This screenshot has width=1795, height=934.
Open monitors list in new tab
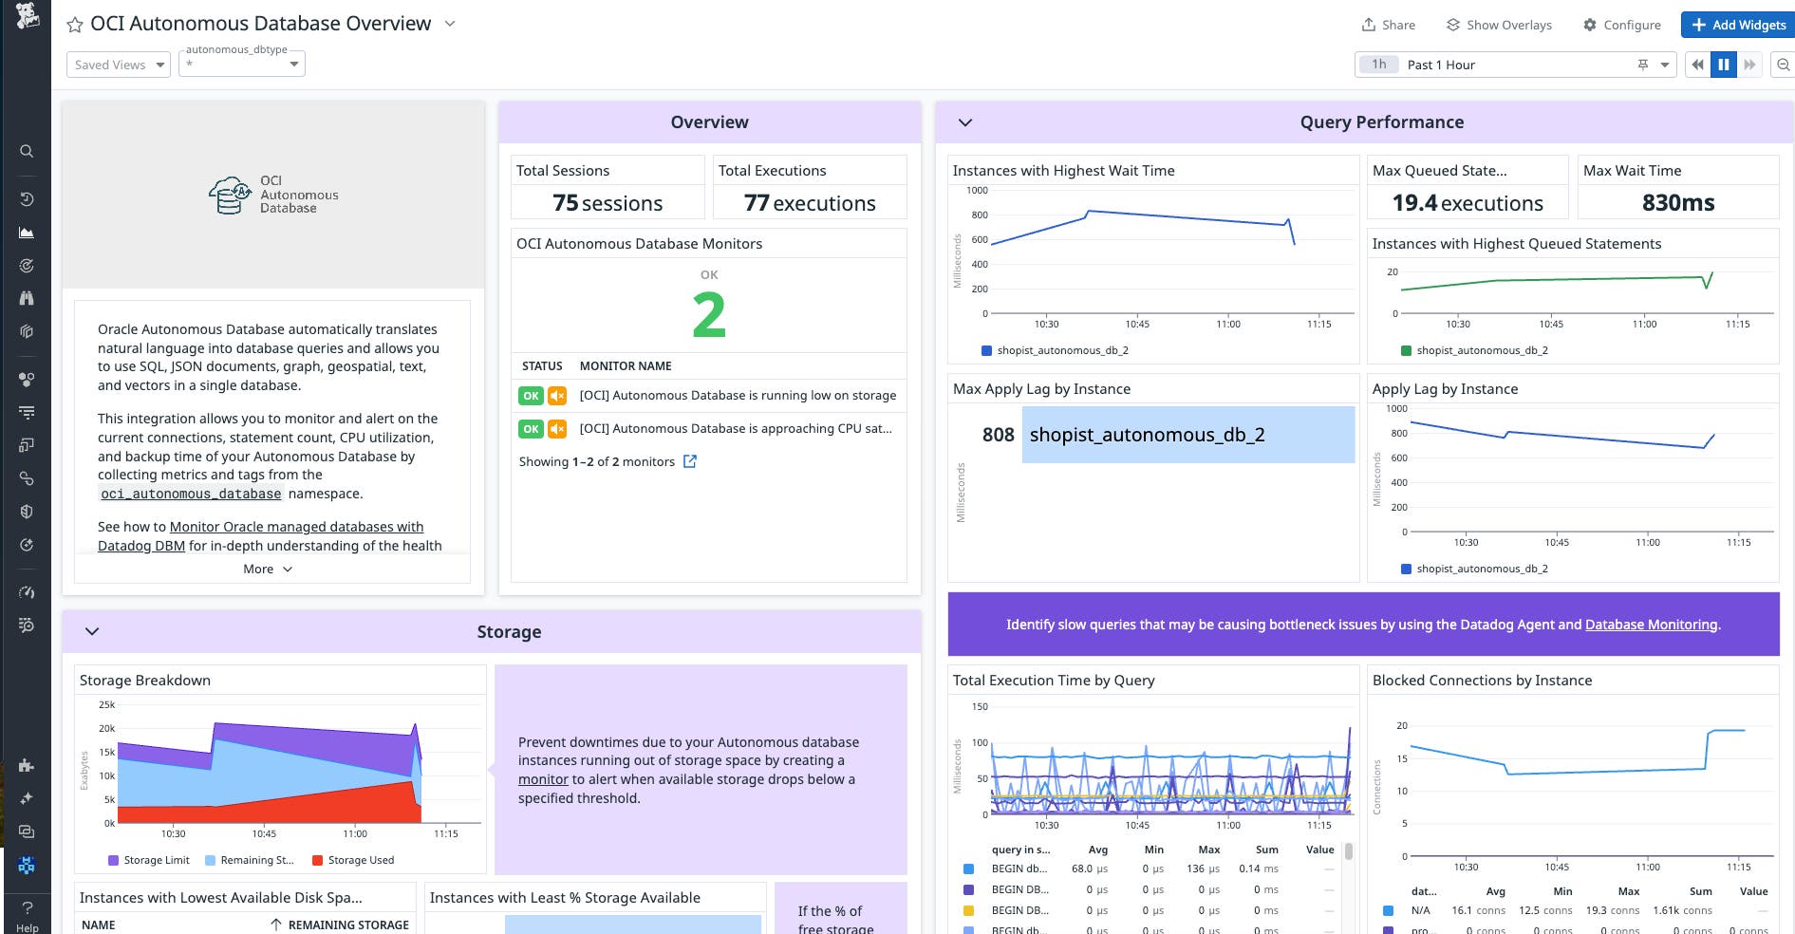tap(690, 461)
